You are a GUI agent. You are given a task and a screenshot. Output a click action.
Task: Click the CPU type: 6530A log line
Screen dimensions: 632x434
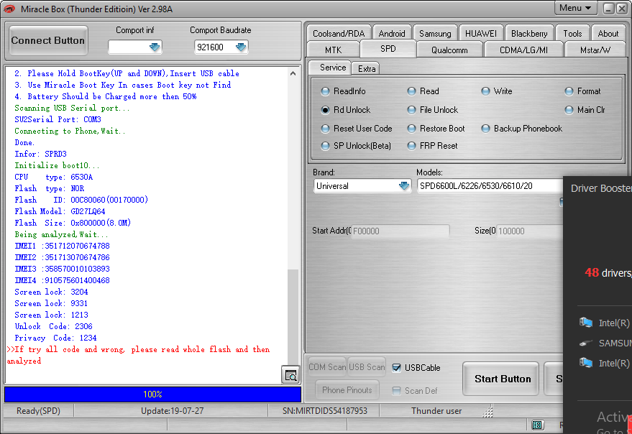(54, 177)
